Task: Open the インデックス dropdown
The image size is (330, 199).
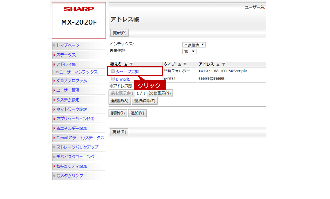Action: [x=194, y=45]
